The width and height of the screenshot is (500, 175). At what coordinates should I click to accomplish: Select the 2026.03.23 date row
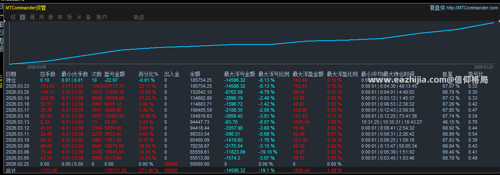coord(18,86)
